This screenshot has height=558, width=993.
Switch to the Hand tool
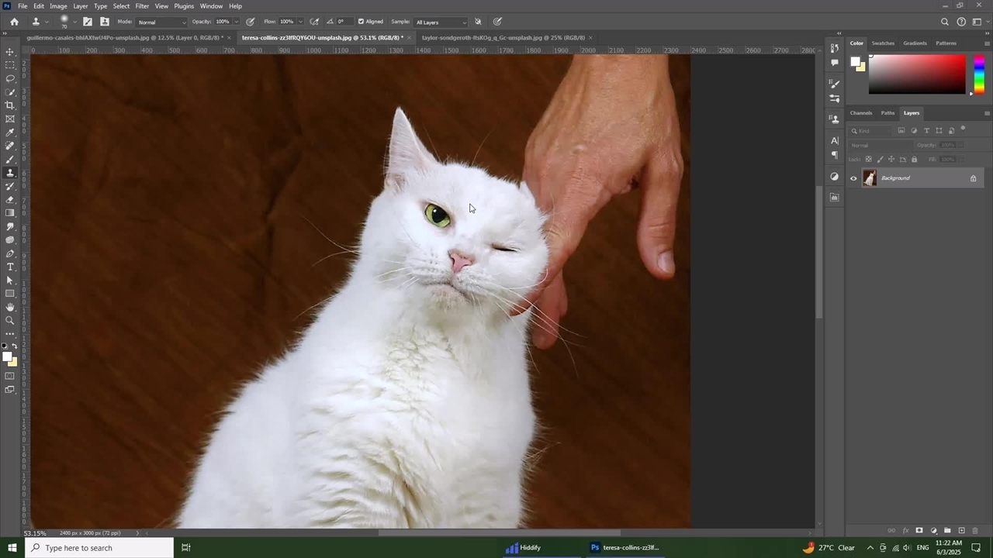(10, 308)
